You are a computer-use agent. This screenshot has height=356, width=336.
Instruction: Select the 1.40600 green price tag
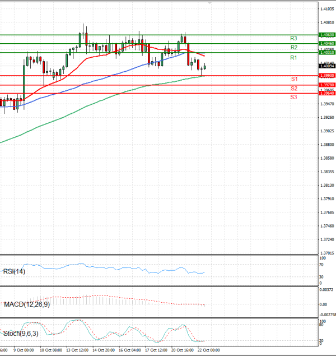coord(326,34)
